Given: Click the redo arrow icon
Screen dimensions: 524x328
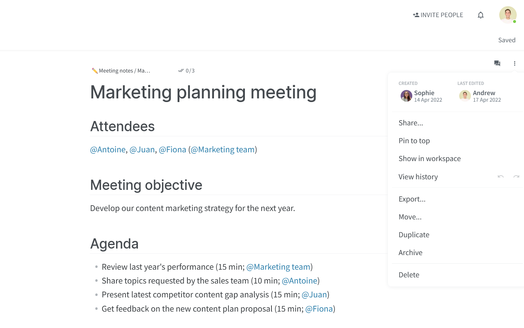Looking at the screenshot, I should pyautogui.click(x=516, y=177).
